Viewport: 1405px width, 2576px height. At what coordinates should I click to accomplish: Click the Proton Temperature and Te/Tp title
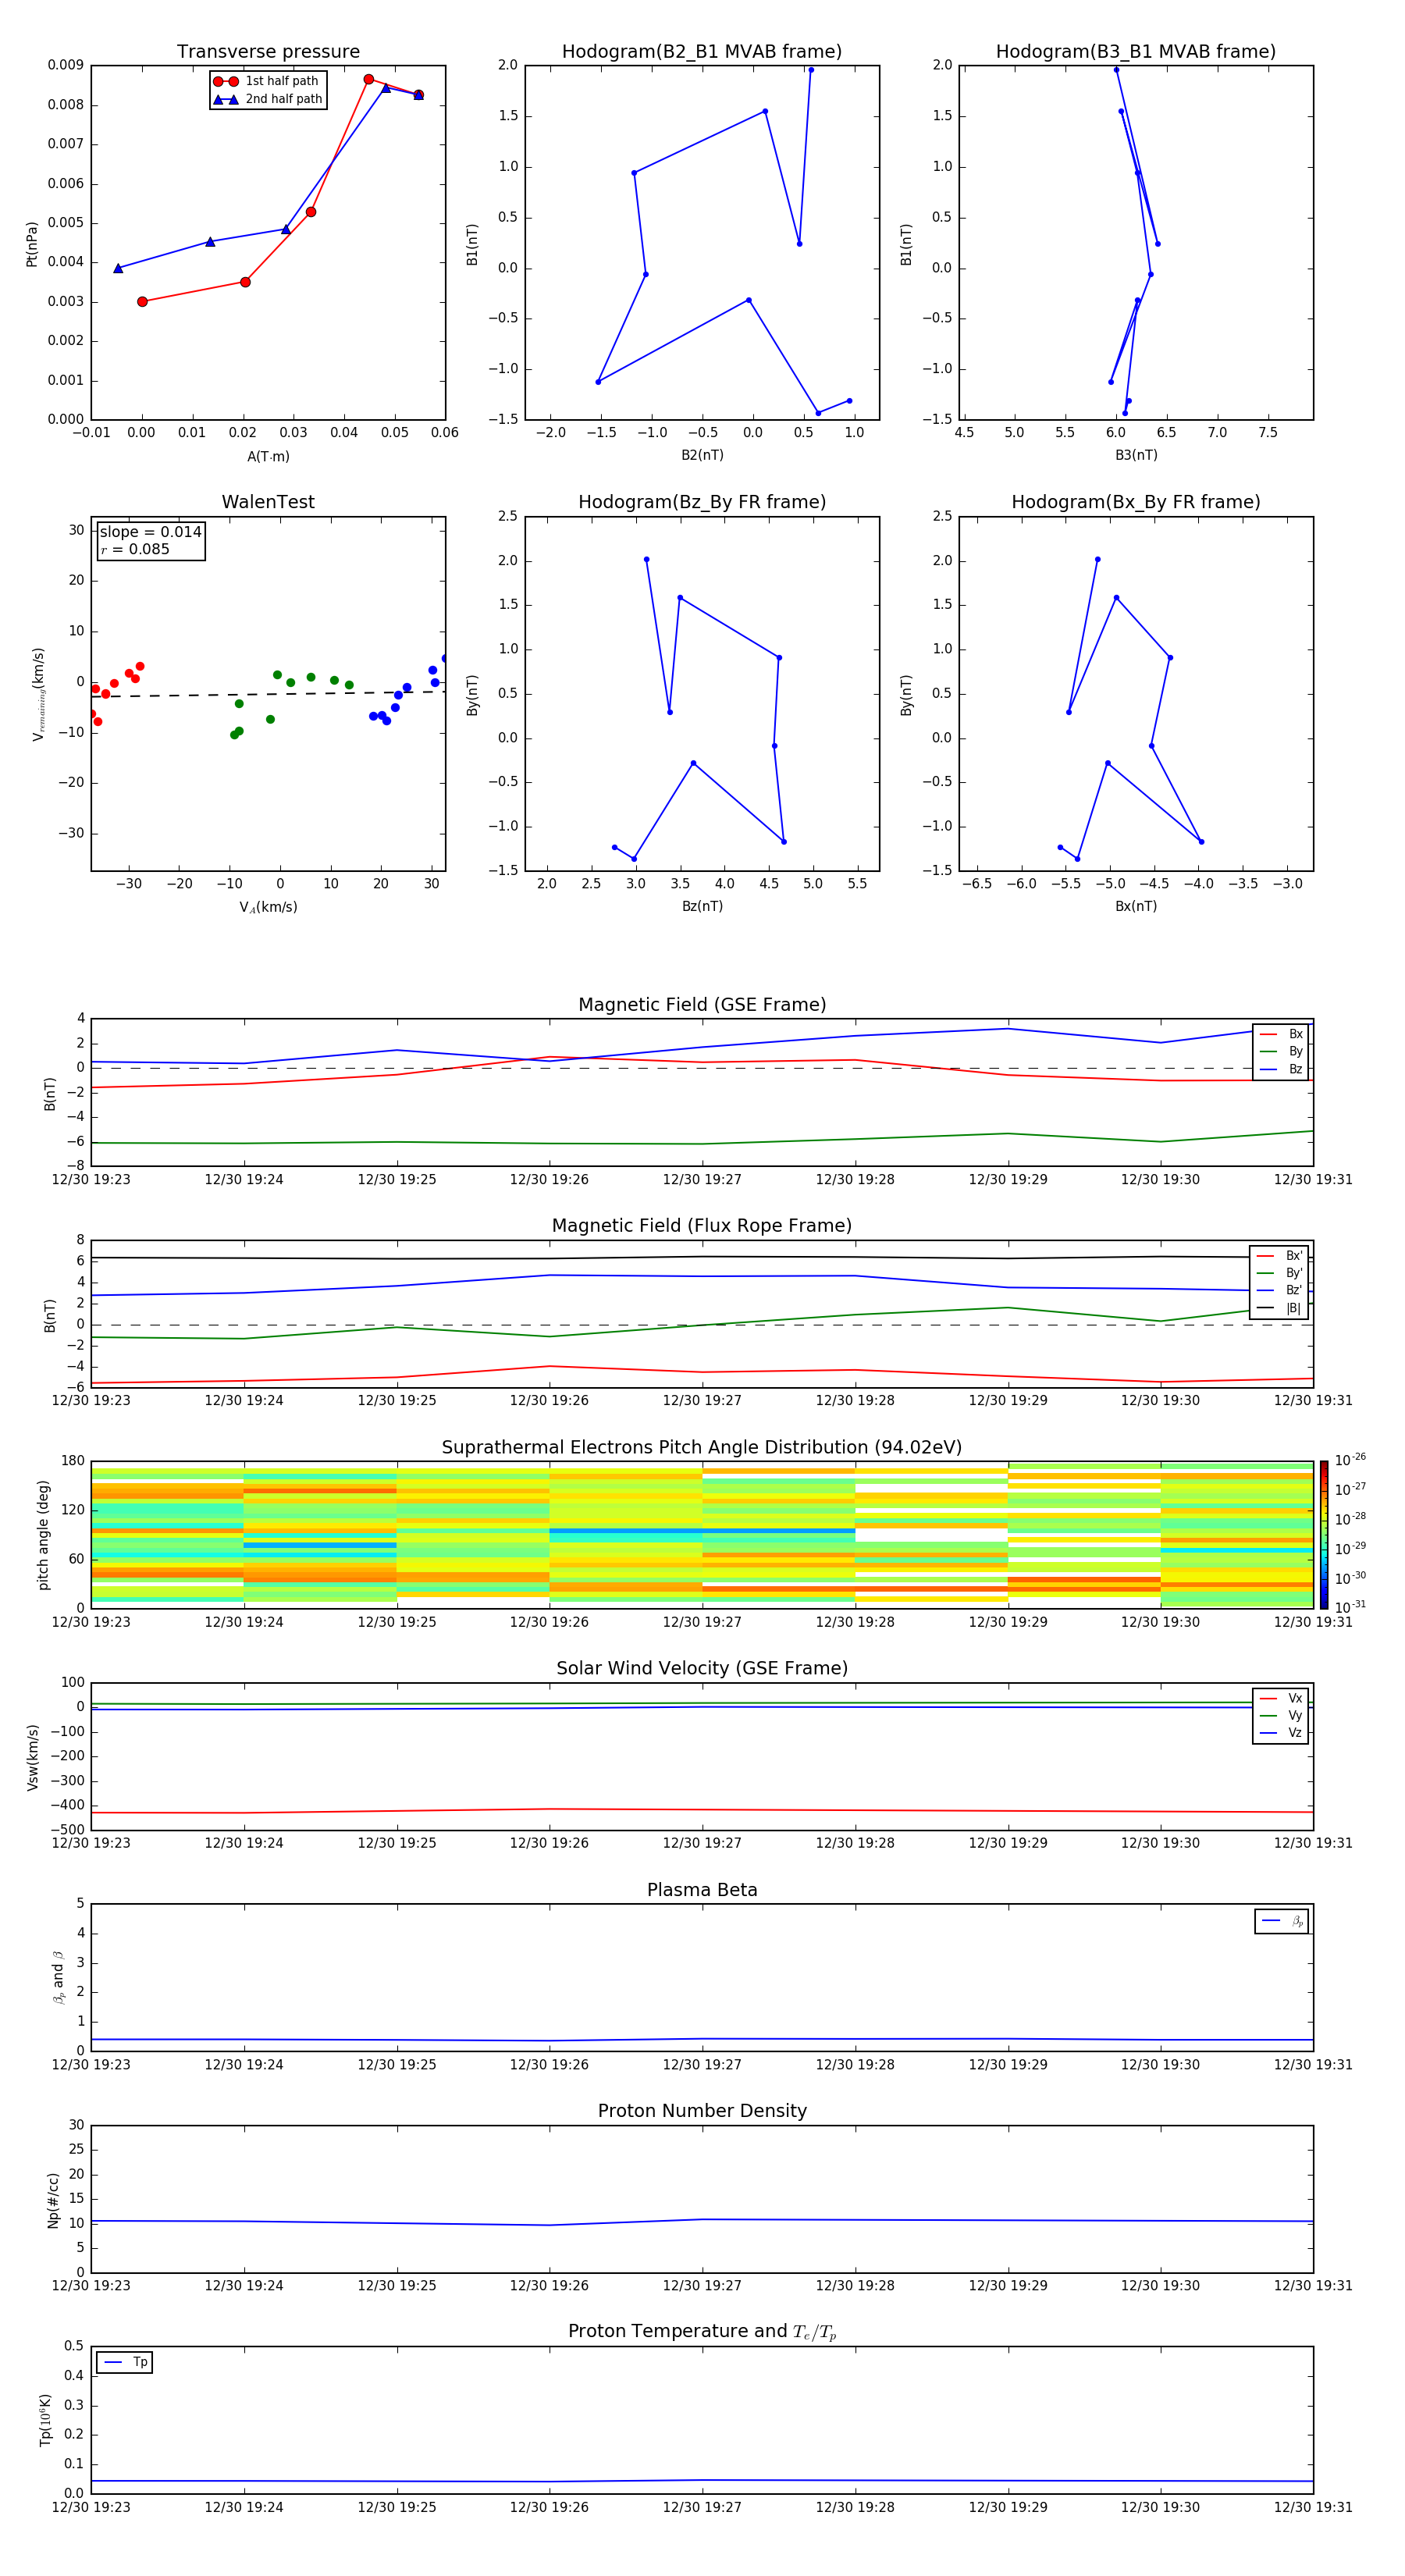click(x=702, y=2332)
